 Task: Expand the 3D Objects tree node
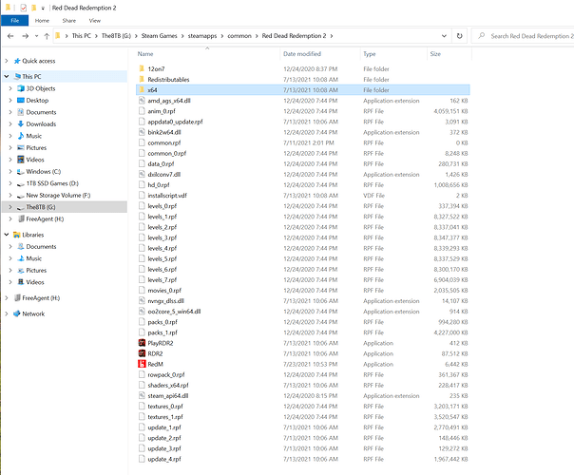tap(10, 88)
